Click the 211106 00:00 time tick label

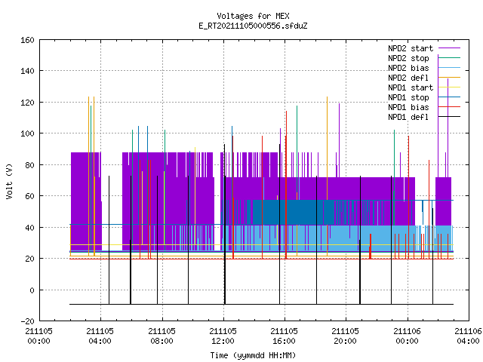click(407, 336)
